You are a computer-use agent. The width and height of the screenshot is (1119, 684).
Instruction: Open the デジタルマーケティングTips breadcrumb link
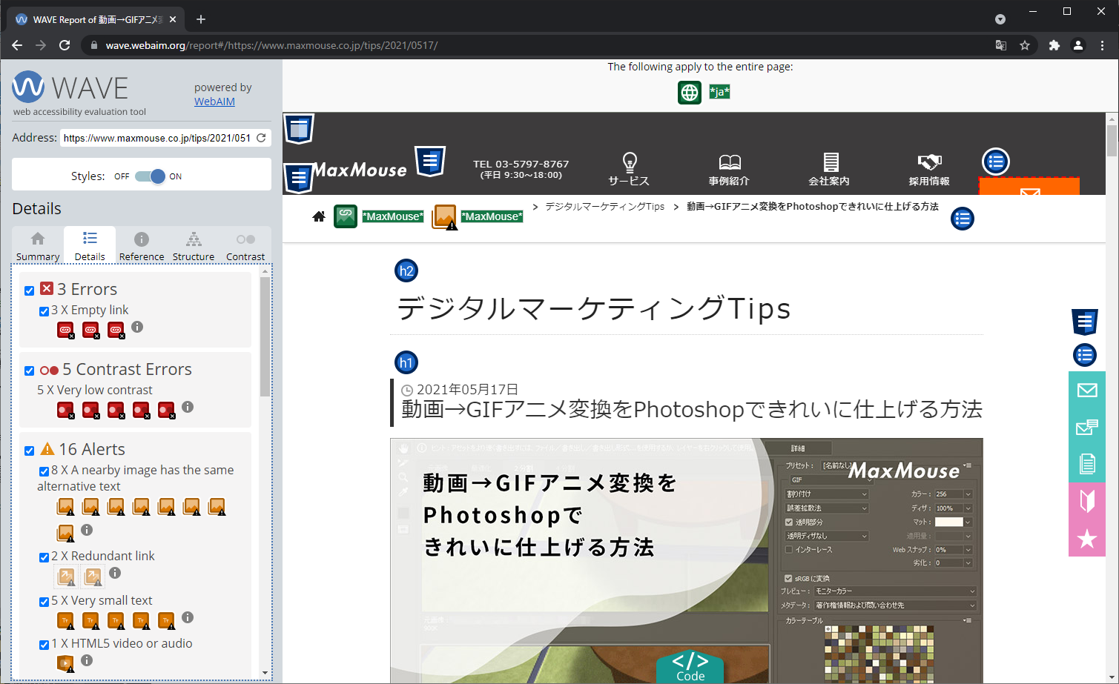coord(605,207)
